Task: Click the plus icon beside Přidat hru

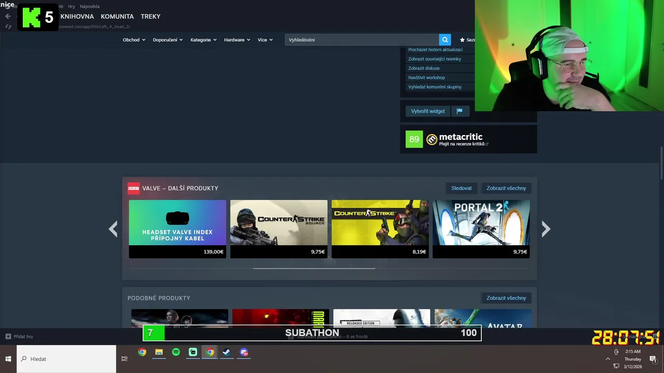Action: [8, 336]
